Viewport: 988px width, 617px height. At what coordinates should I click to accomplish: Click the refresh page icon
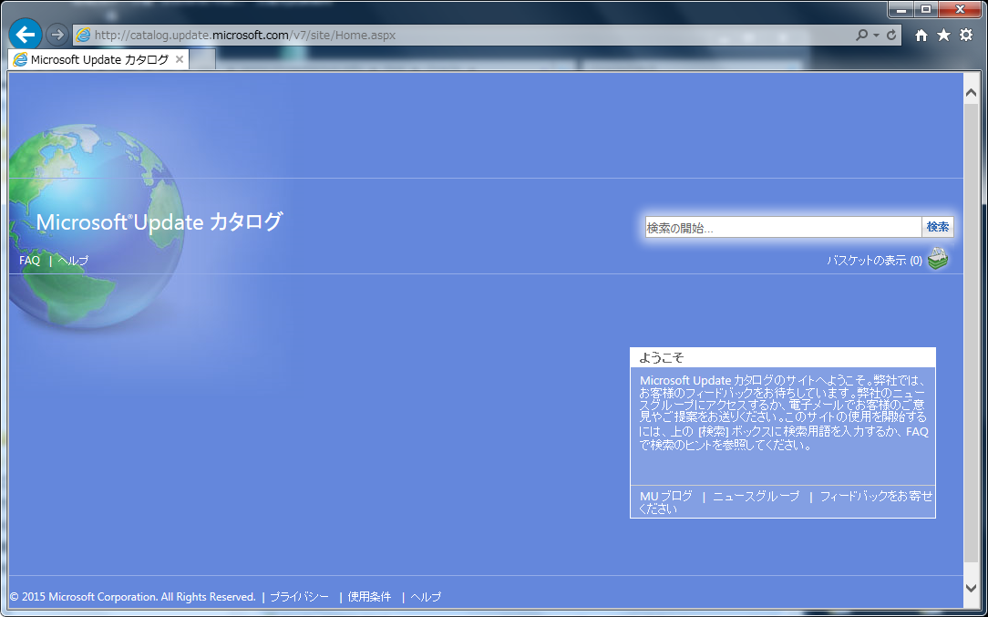(x=891, y=35)
